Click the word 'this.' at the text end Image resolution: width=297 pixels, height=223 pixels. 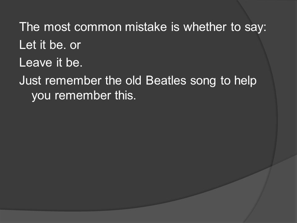[125, 95]
